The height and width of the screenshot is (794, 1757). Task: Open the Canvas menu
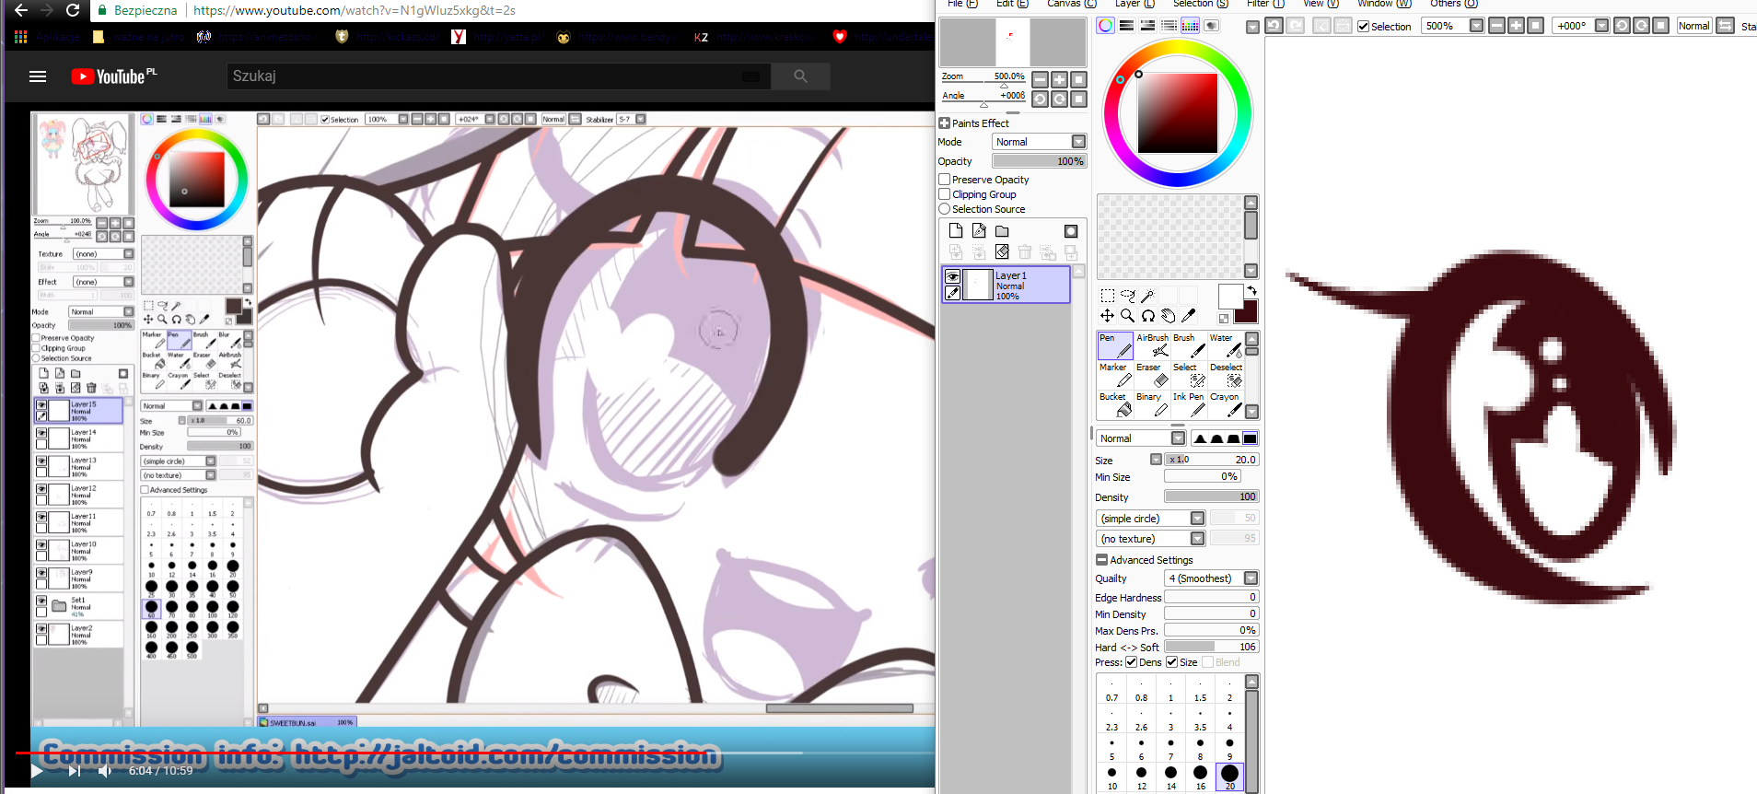click(x=1070, y=4)
